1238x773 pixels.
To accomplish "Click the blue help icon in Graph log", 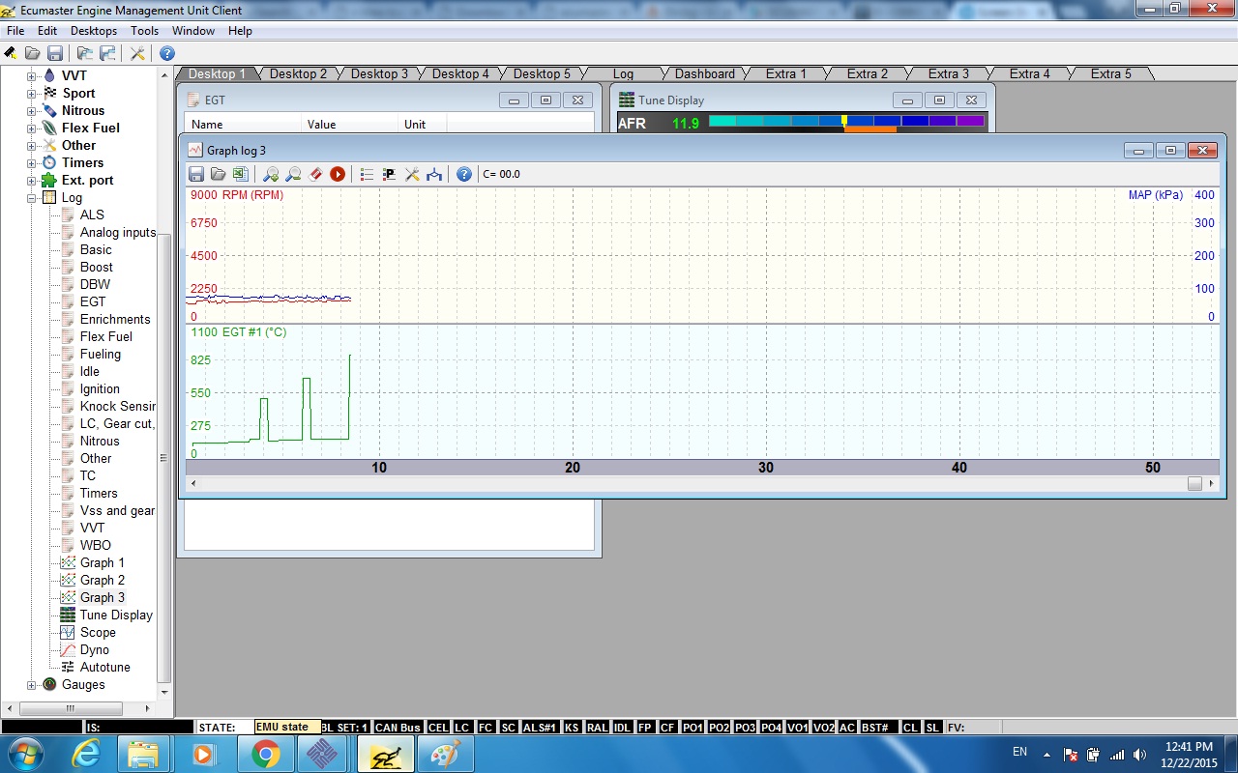I will pyautogui.click(x=464, y=174).
